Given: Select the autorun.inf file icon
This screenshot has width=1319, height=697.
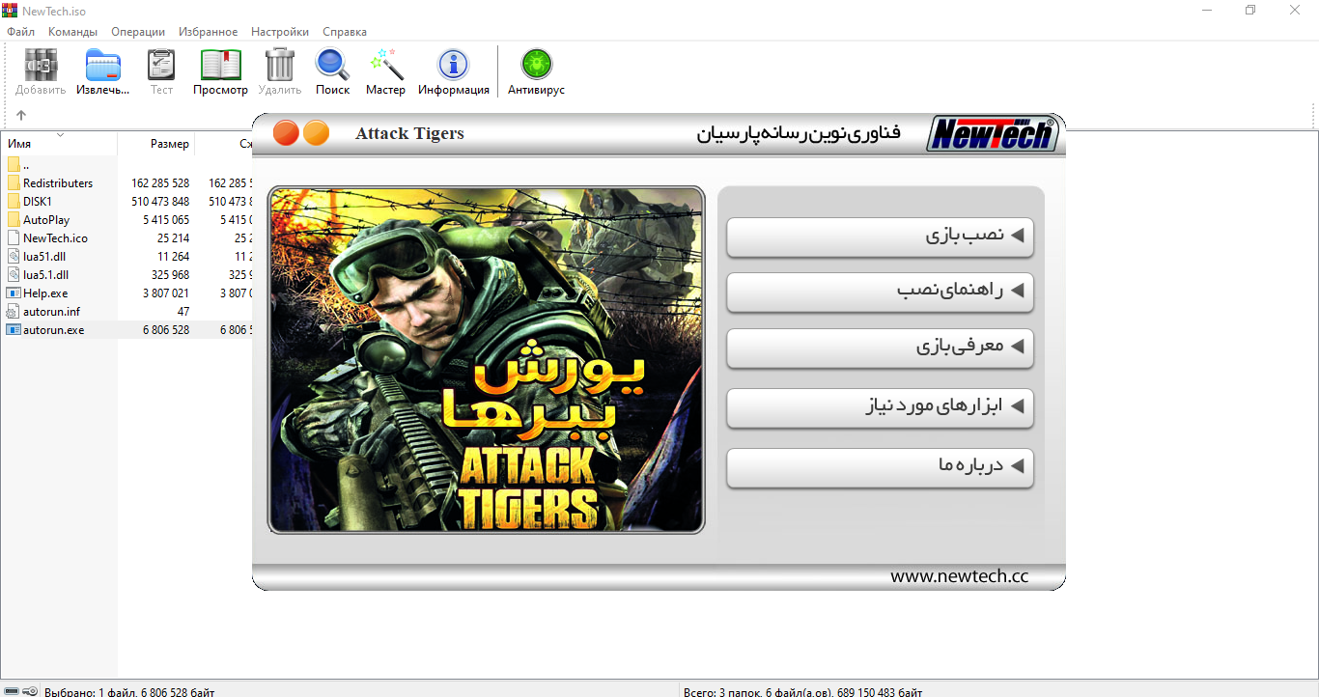Looking at the screenshot, I should tap(14, 312).
